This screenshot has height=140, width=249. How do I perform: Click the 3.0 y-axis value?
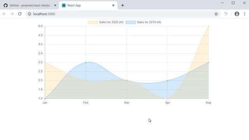coord(40,62)
